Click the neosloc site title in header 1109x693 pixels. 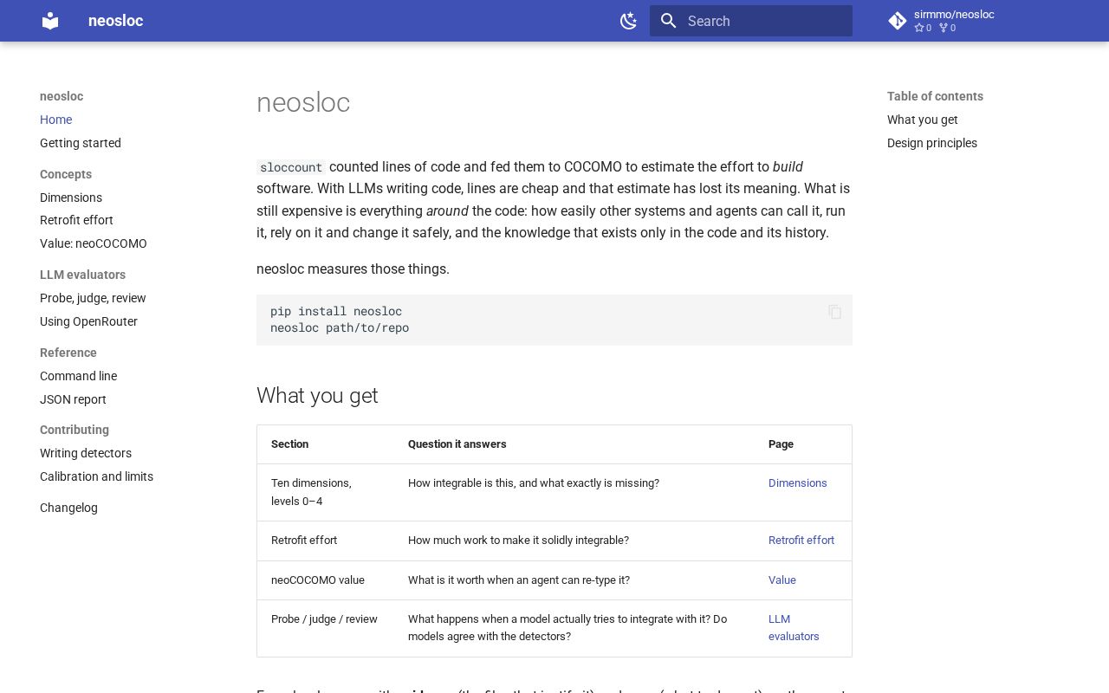click(x=115, y=21)
